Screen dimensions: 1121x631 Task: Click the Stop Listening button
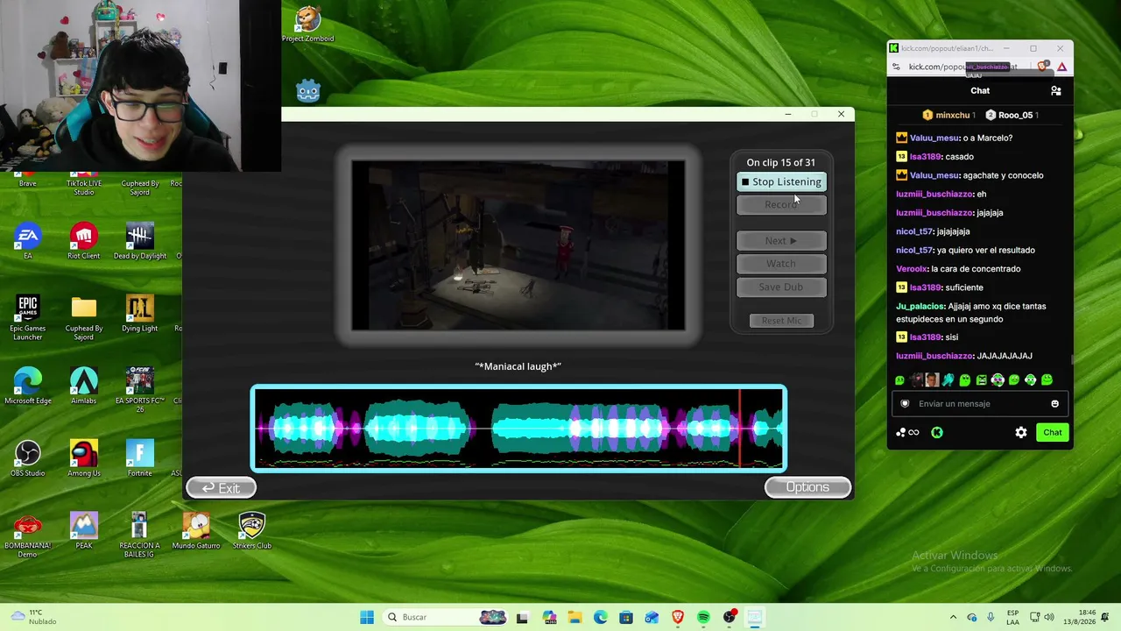(x=781, y=181)
